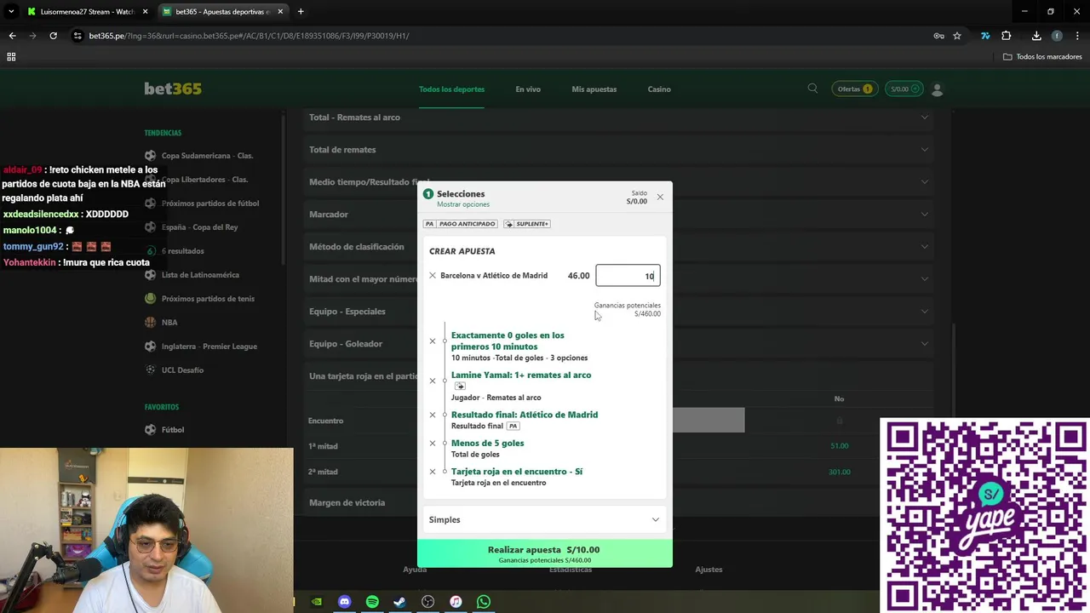The width and height of the screenshot is (1090, 613).
Task: Click the bet365 search magnifier icon
Action: tap(812, 89)
